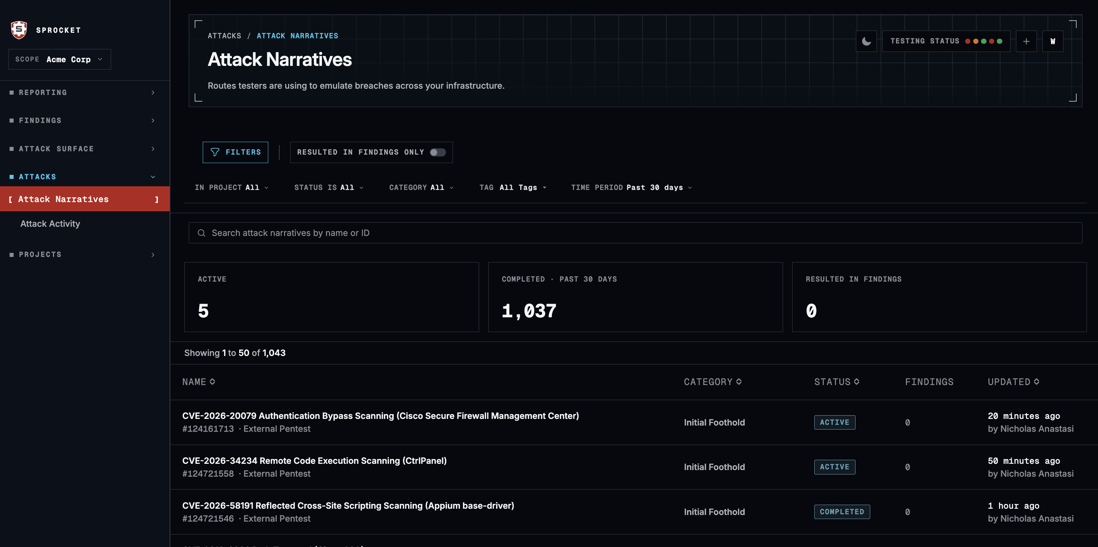Open the W user avatar menu

tap(1053, 41)
